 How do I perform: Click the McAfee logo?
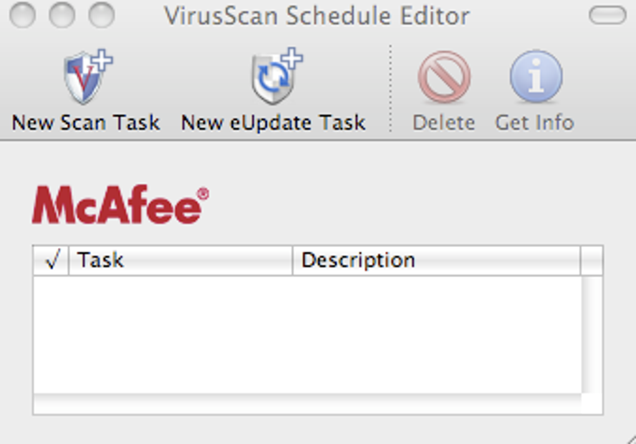[x=120, y=205]
